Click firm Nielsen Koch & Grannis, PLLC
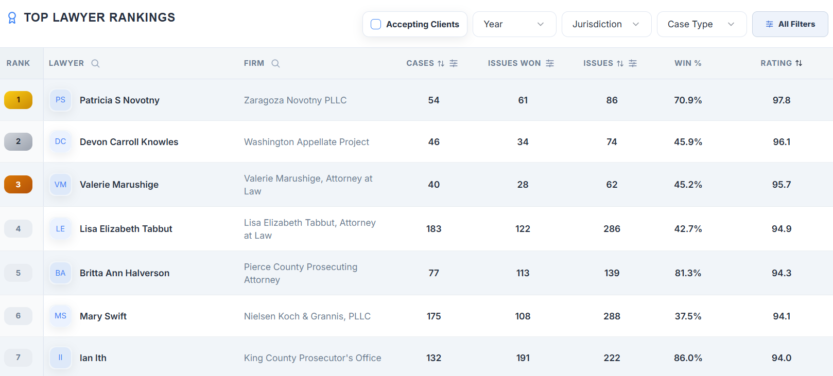The width and height of the screenshot is (833, 376). pos(307,316)
